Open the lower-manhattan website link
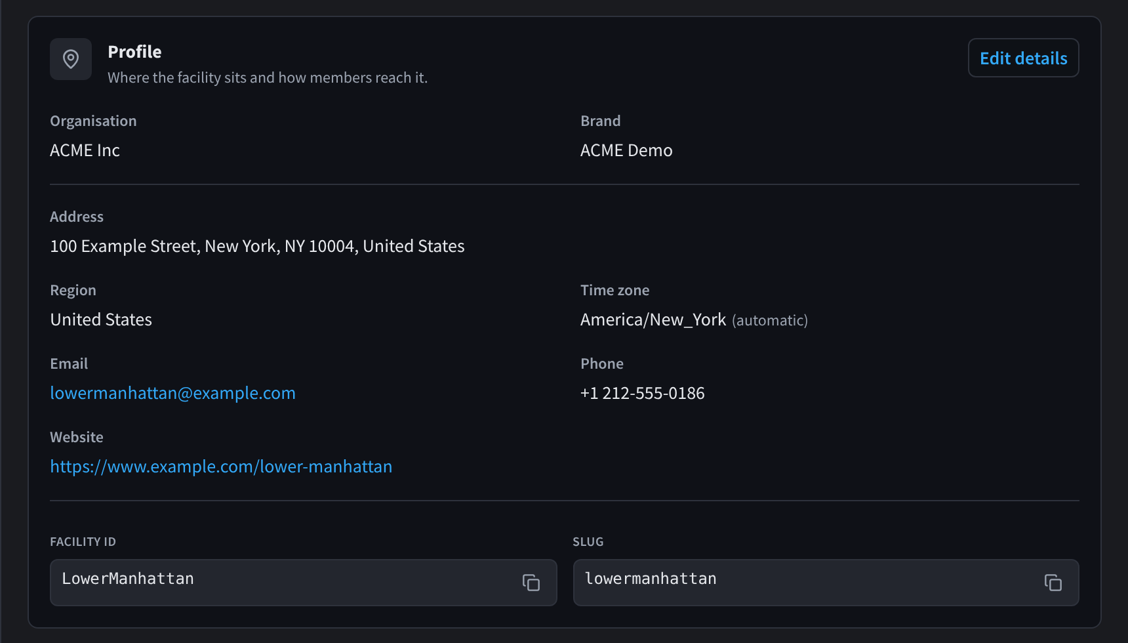Viewport: 1128px width, 643px height. tap(221, 467)
